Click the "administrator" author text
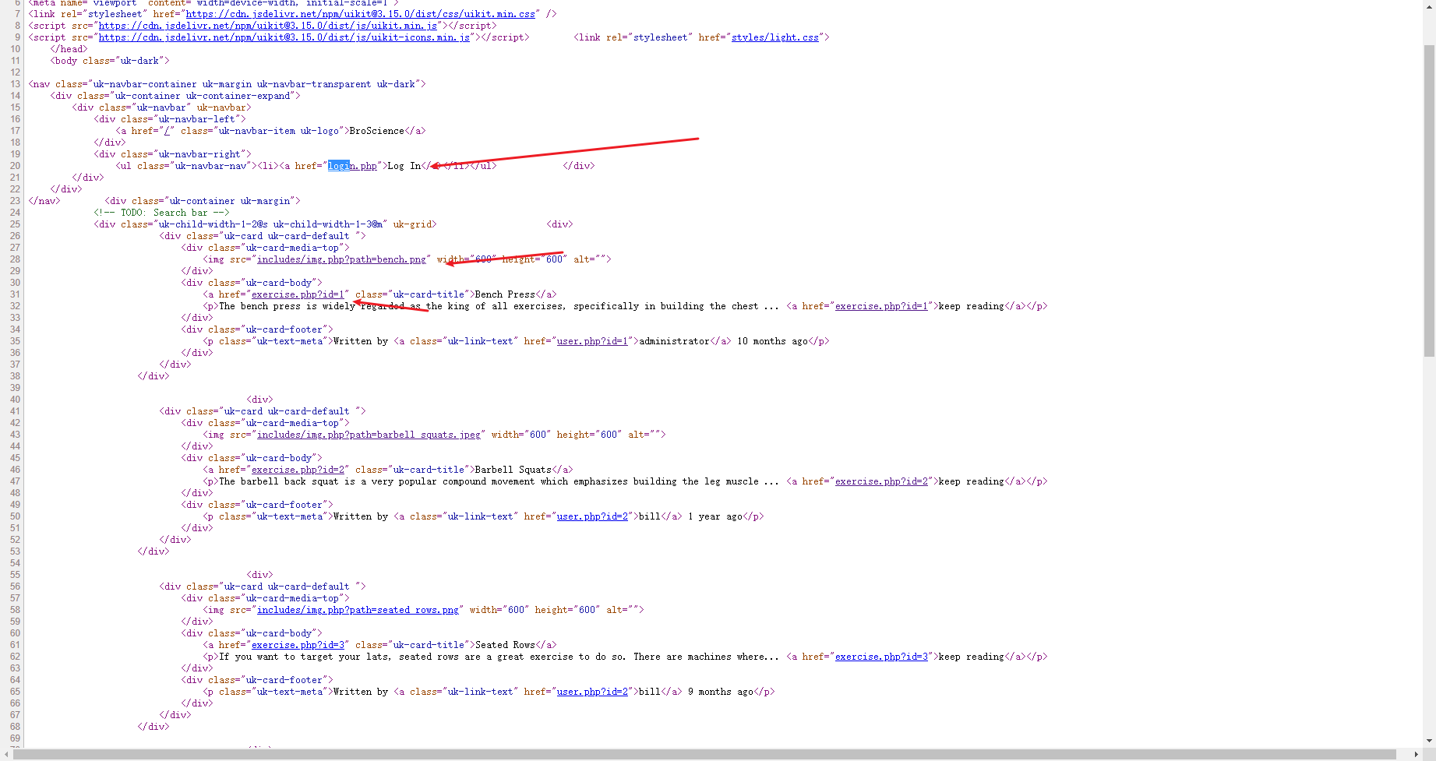The height and width of the screenshot is (761, 1436). [x=675, y=341]
